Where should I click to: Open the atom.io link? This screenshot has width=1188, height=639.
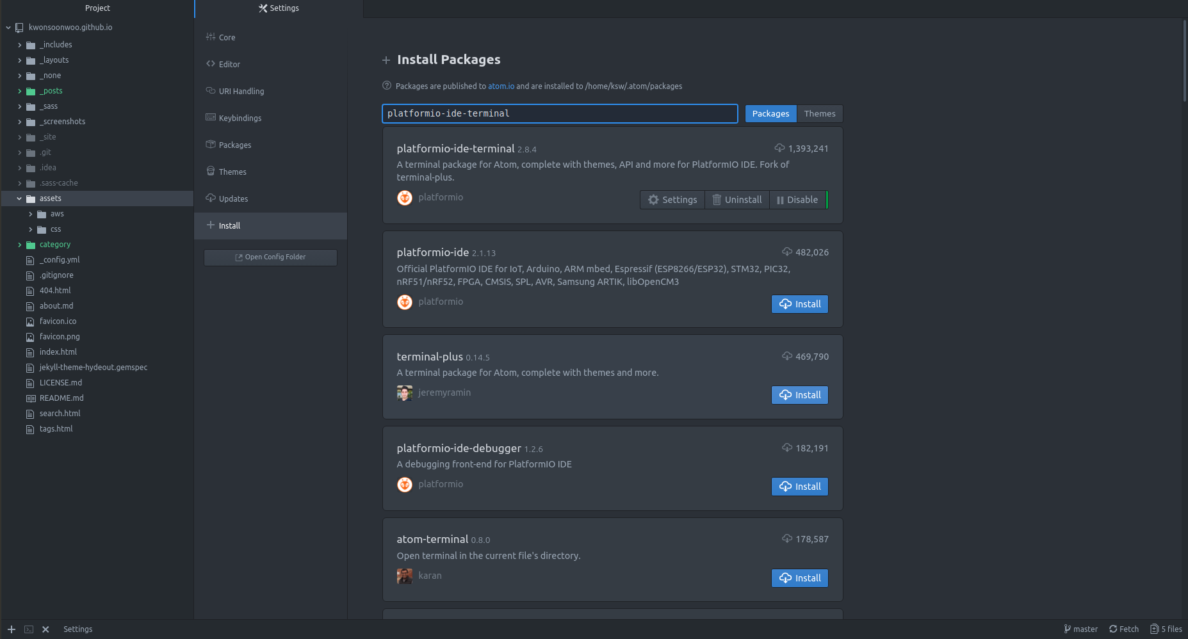click(x=501, y=86)
